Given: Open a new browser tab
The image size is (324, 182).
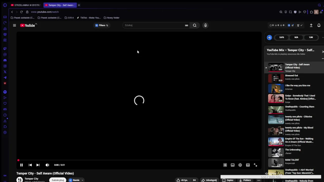Looking at the screenshot, I should click(x=79, y=5).
